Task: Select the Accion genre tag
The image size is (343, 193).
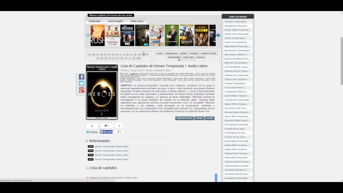Action: point(160,53)
